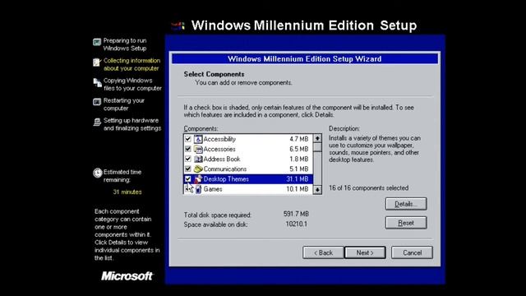Click the Microsoft logo text

127,276
